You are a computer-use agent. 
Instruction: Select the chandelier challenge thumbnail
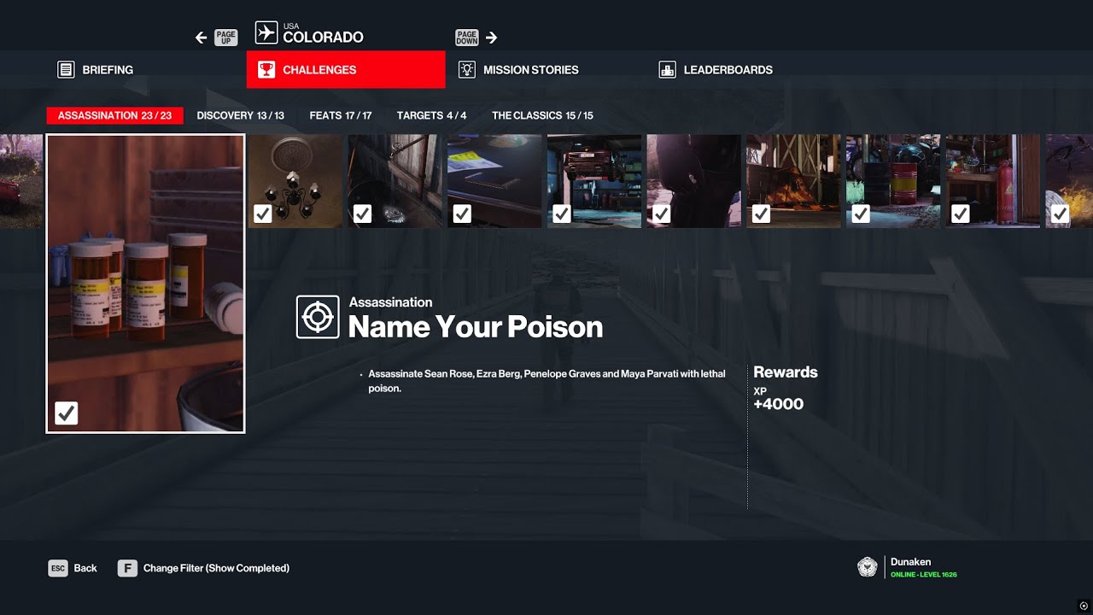(295, 181)
